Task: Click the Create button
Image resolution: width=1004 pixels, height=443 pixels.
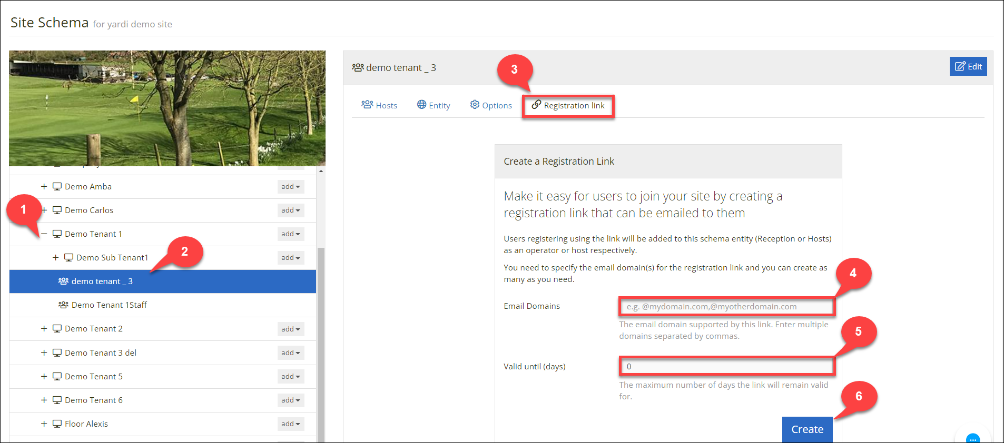Action: [807, 429]
